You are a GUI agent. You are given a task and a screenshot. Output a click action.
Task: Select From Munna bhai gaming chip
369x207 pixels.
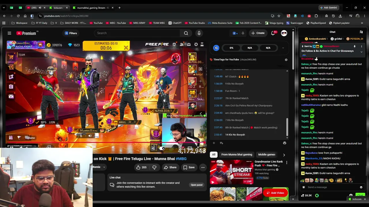(237, 154)
